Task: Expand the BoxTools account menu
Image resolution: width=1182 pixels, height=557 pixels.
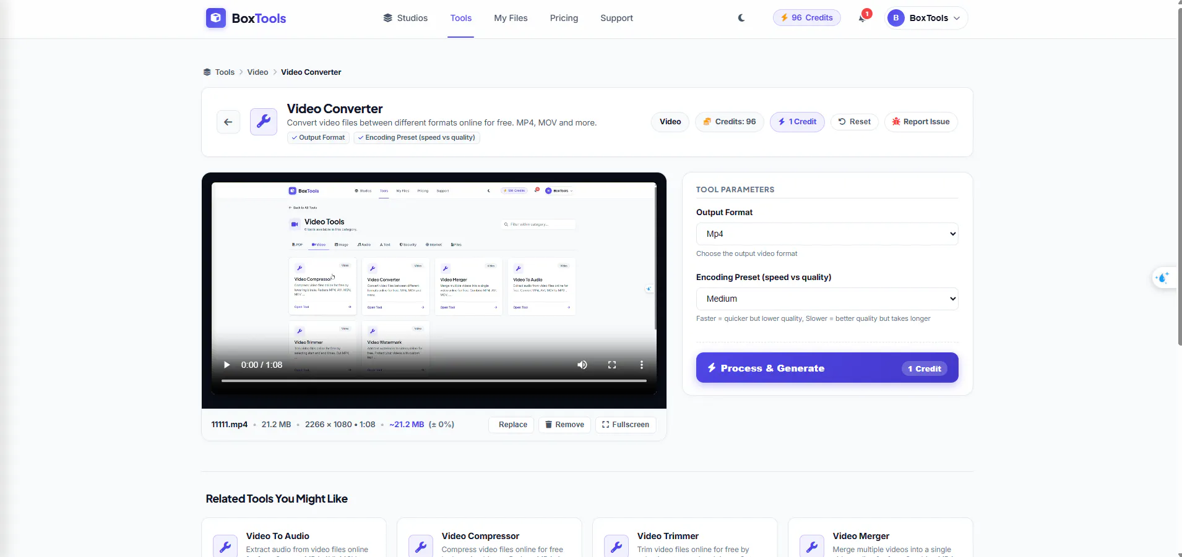Action: [927, 18]
